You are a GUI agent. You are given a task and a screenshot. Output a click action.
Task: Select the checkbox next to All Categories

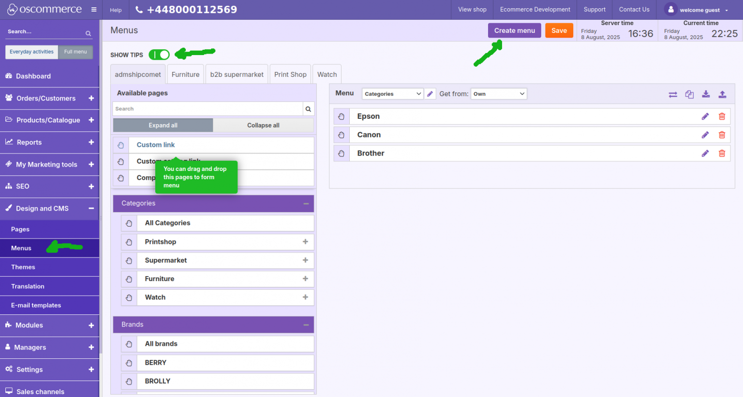[x=129, y=223]
